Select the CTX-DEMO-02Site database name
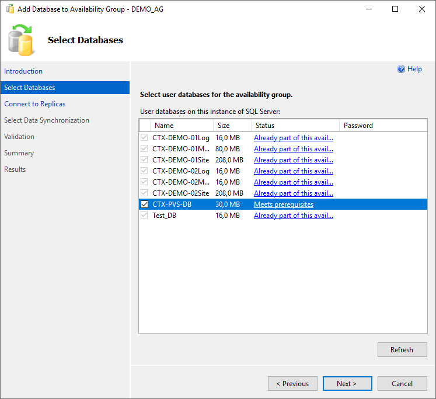The height and width of the screenshot is (399, 436). click(x=180, y=193)
